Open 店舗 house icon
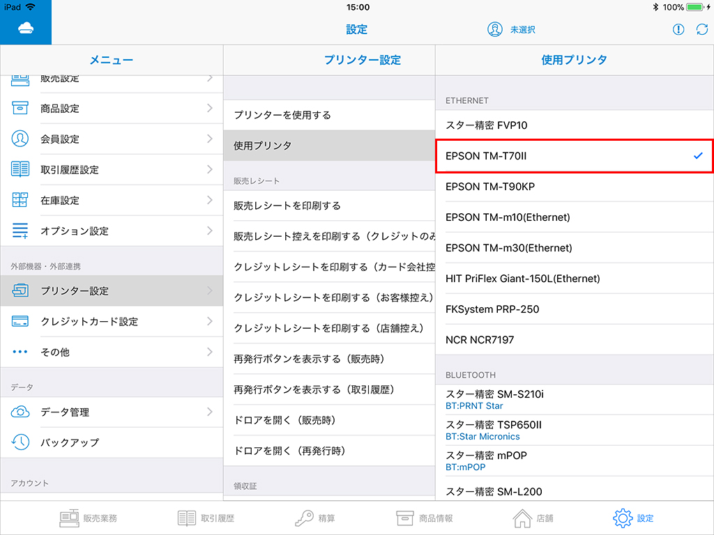The height and width of the screenshot is (535, 714). pos(522,518)
